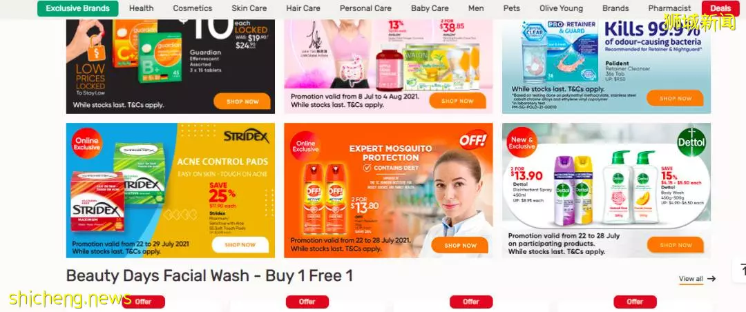Click the New & Exclusive badge on Dettol banner
The image size is (746, 312).
tap(522, 143)
